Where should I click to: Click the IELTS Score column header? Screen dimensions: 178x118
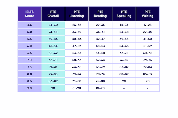point(29,14)
